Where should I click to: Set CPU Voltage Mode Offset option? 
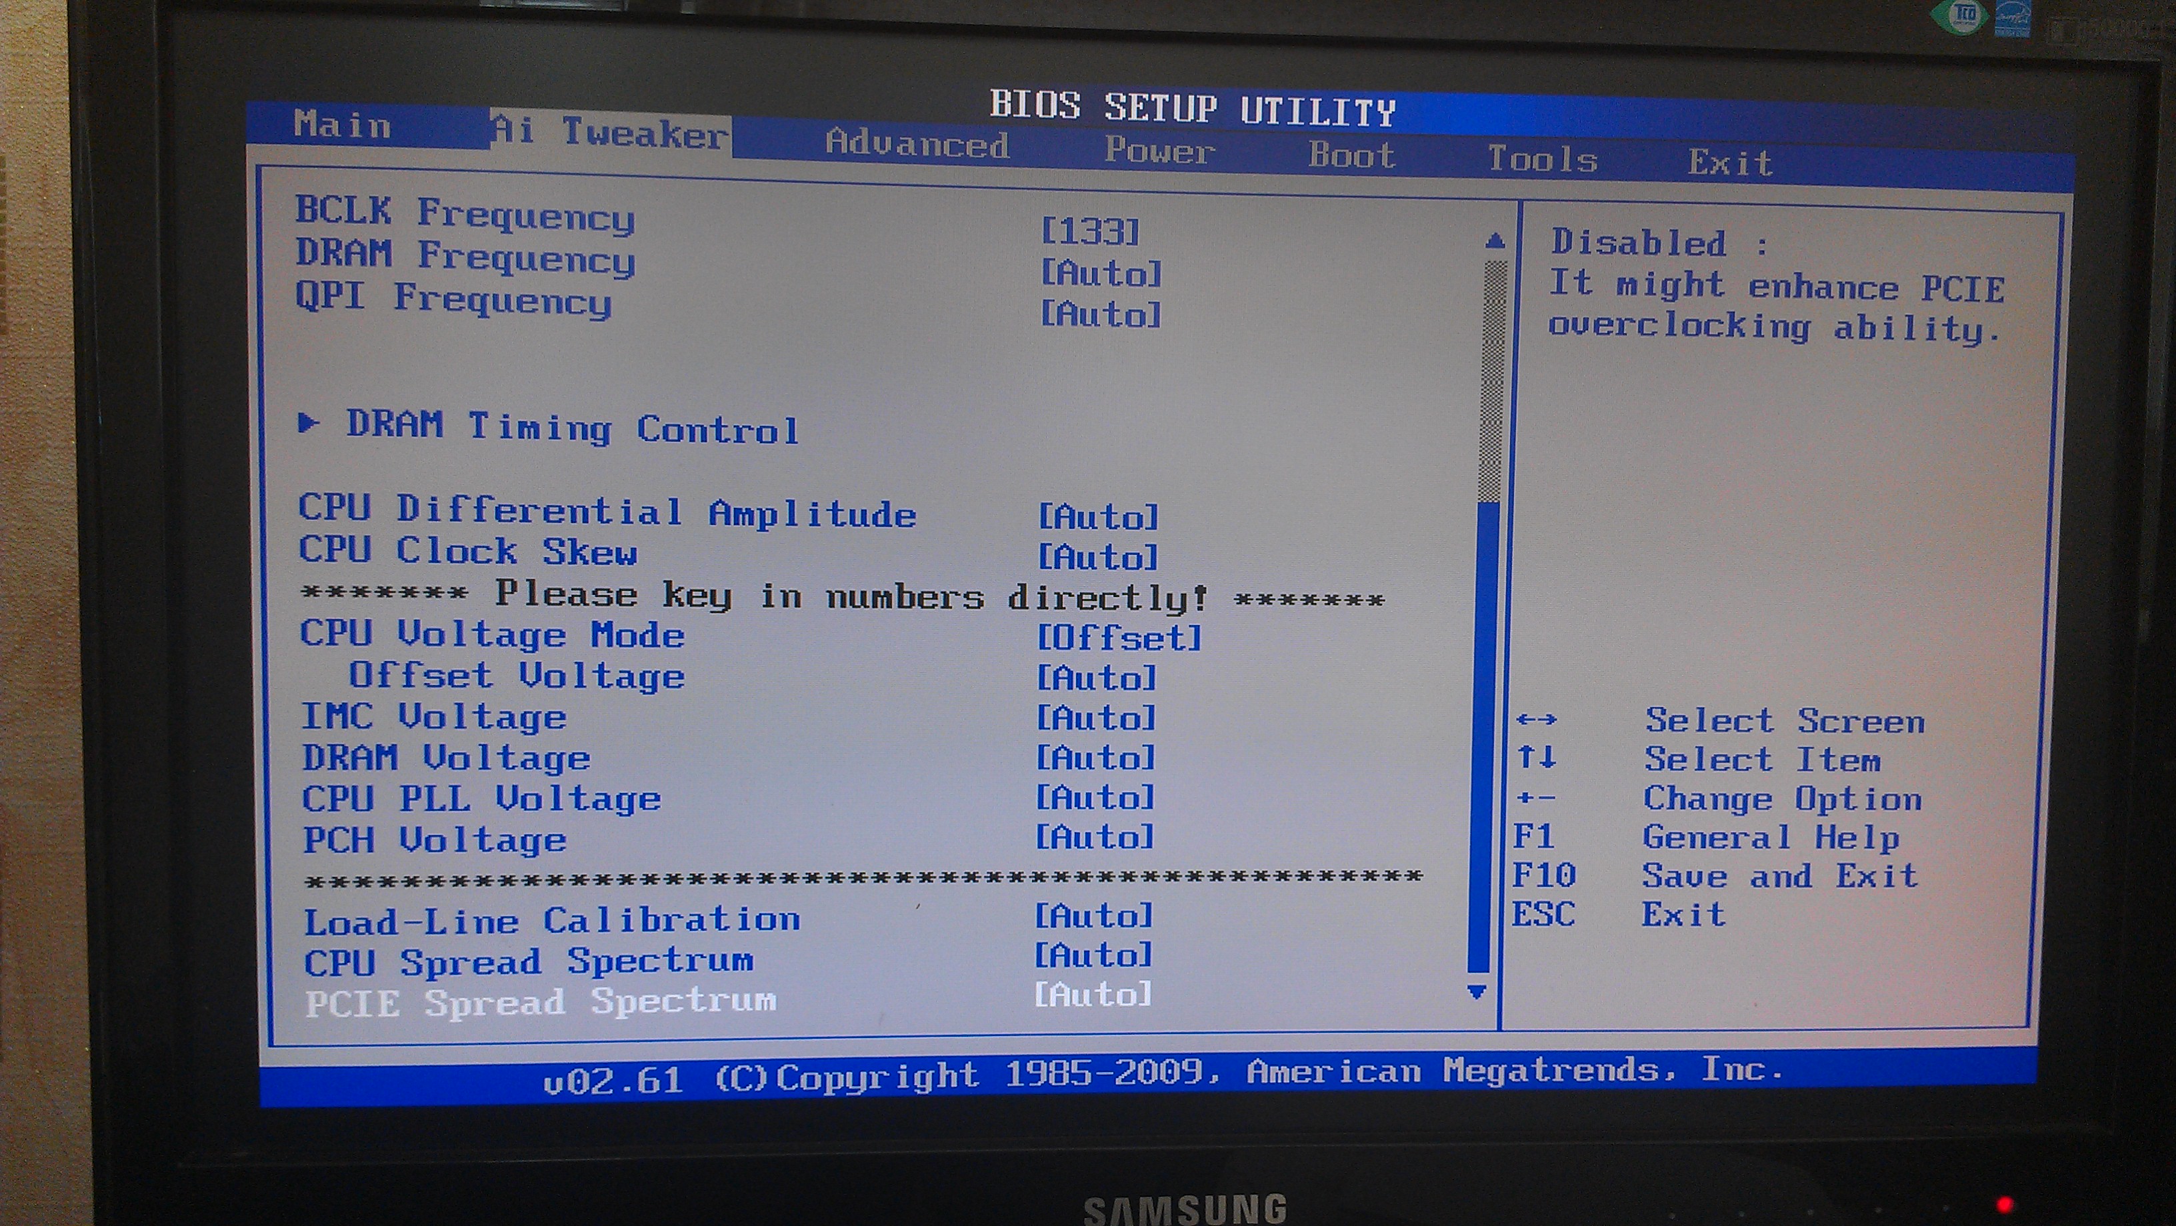coord(1119,638)
